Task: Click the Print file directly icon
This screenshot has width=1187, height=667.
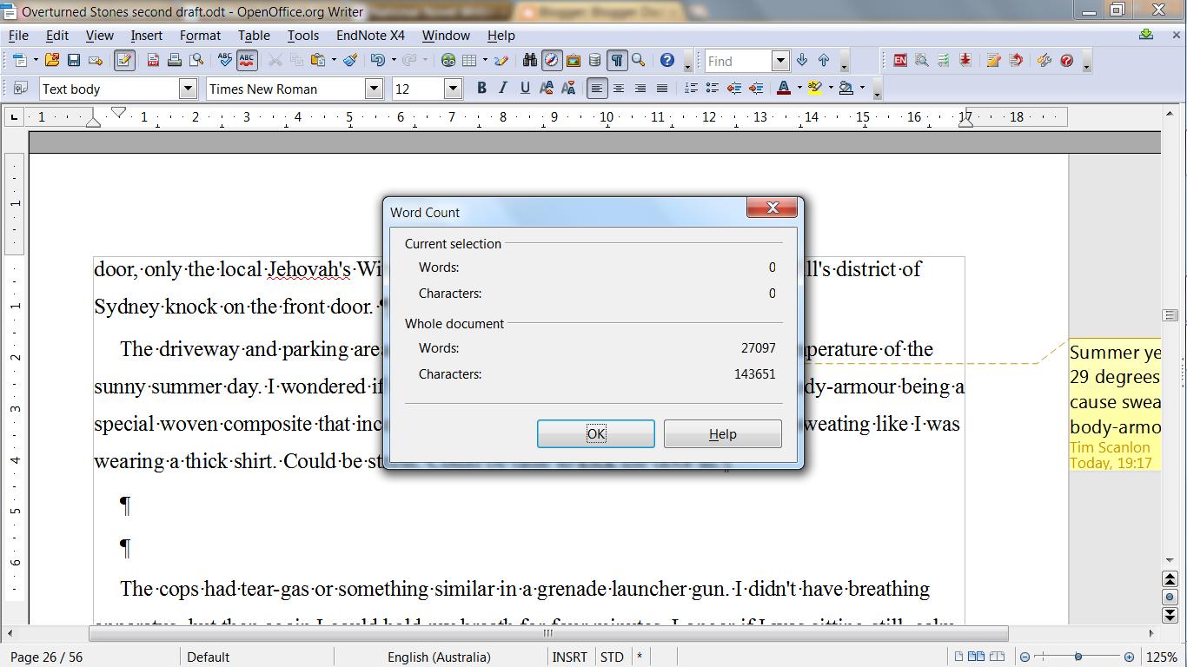Action: (175, 61)
